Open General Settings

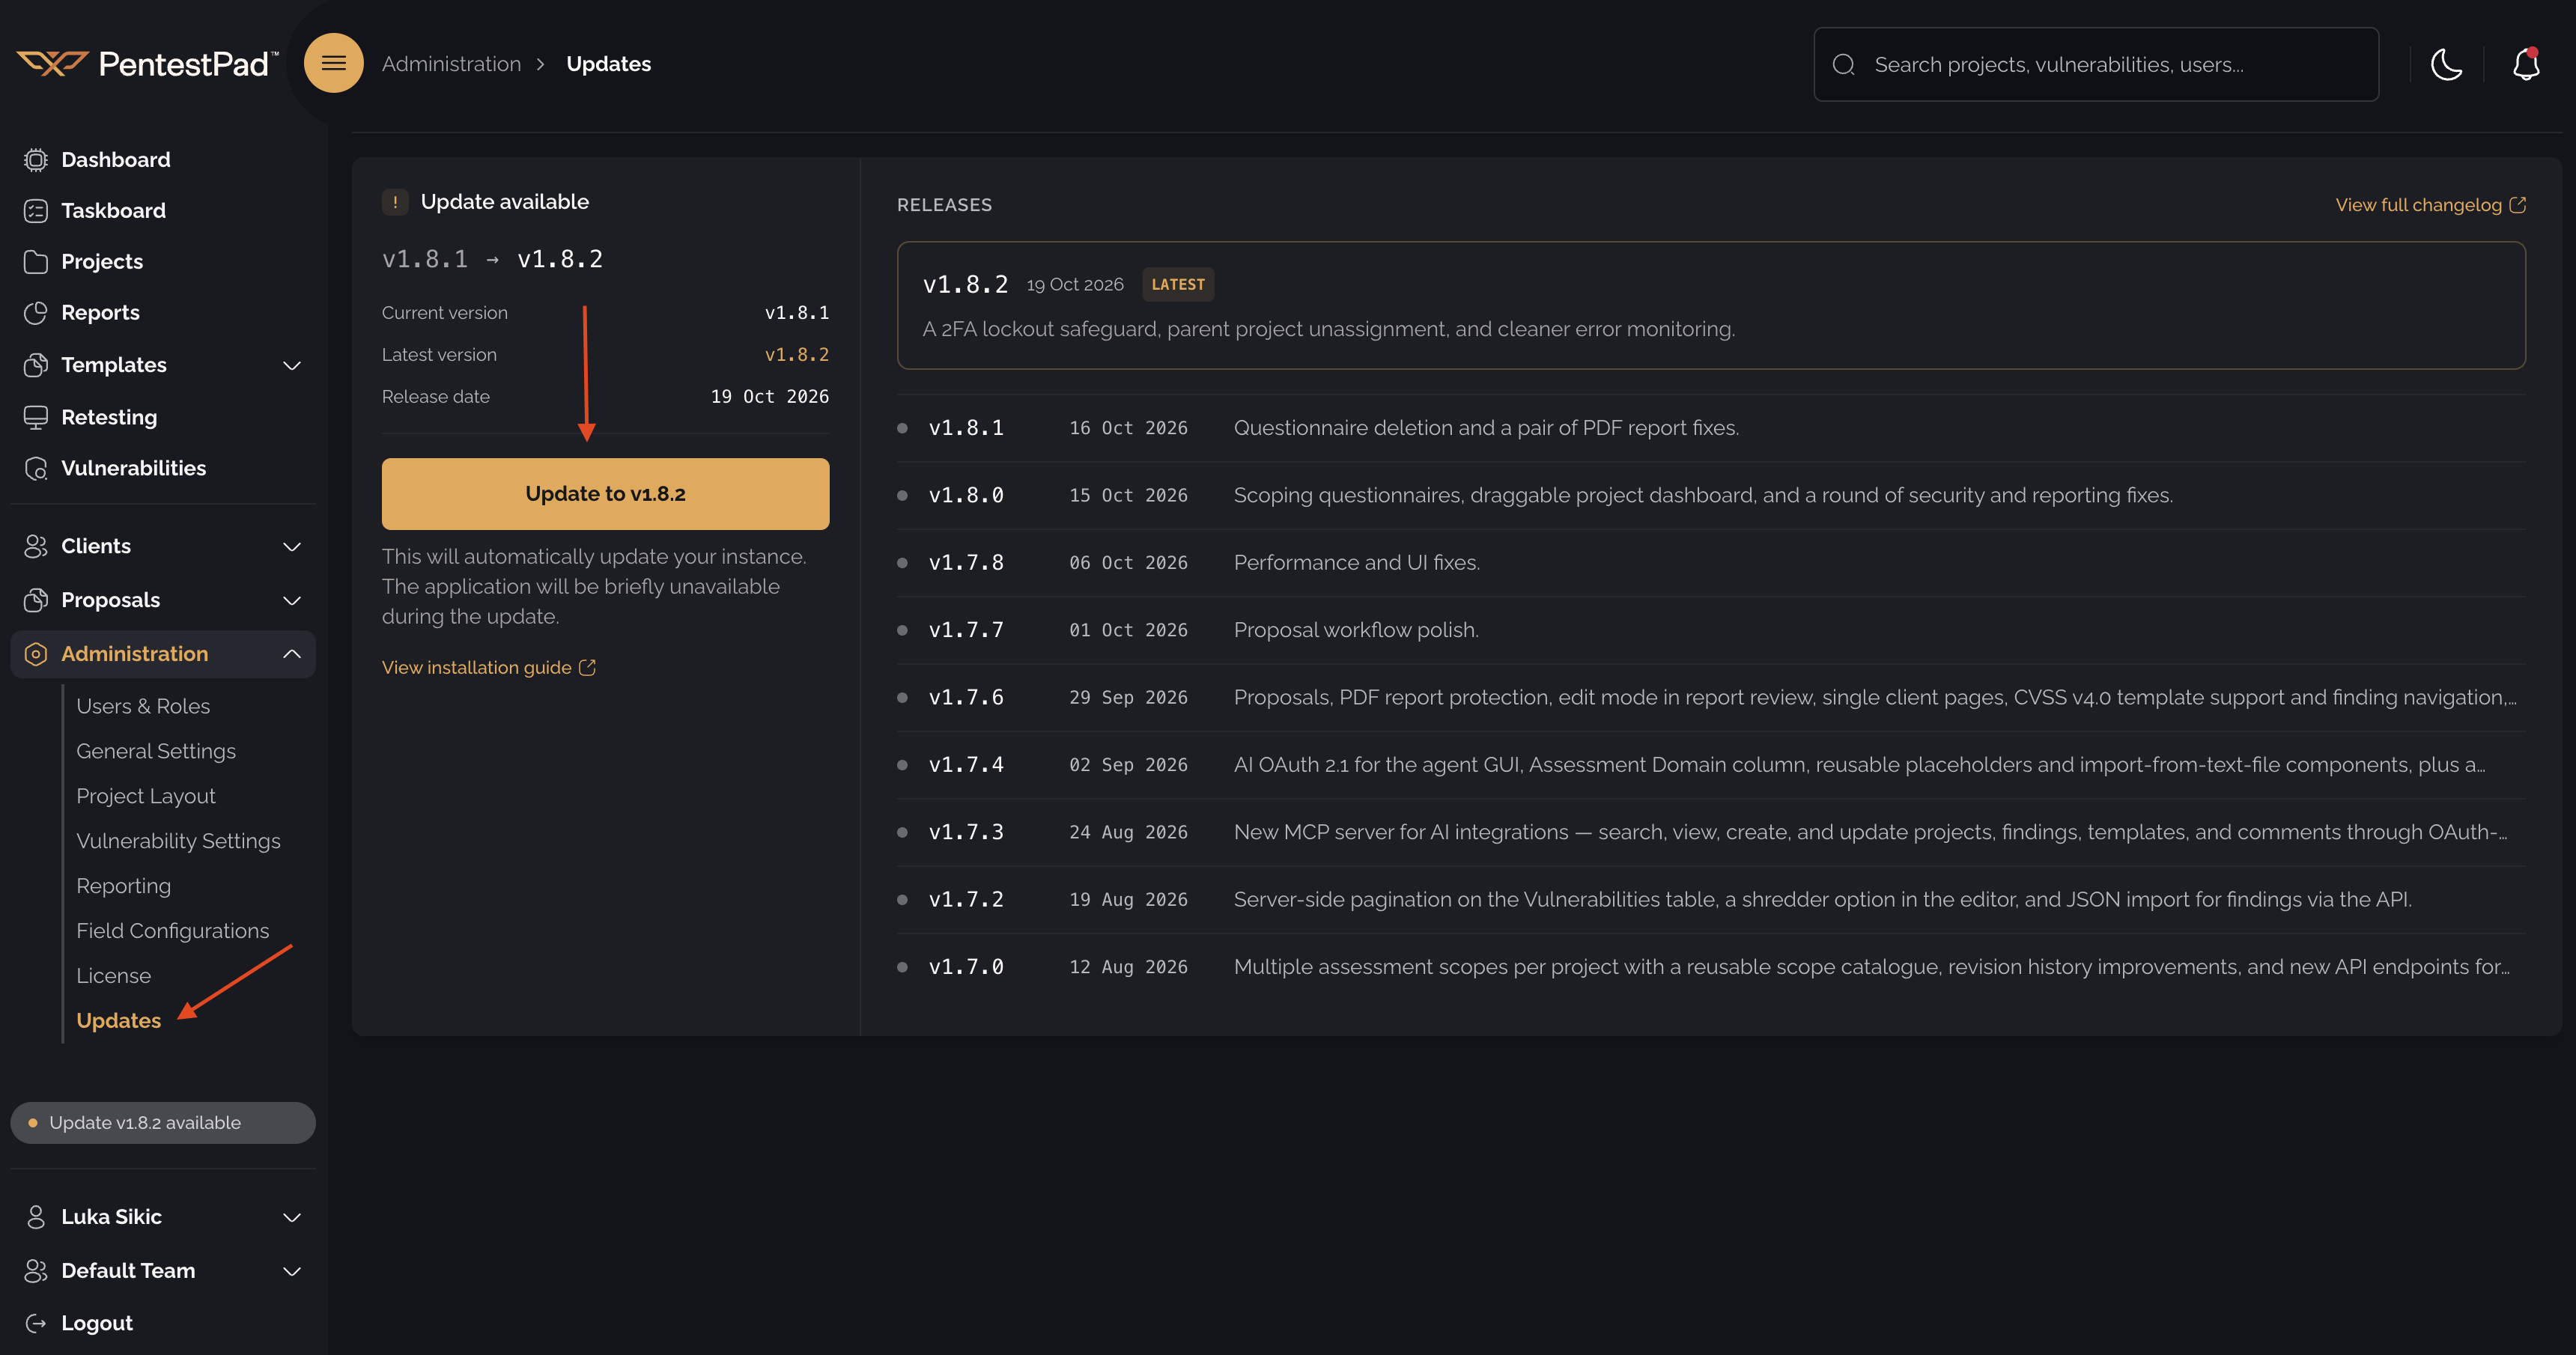click(156, 751)
